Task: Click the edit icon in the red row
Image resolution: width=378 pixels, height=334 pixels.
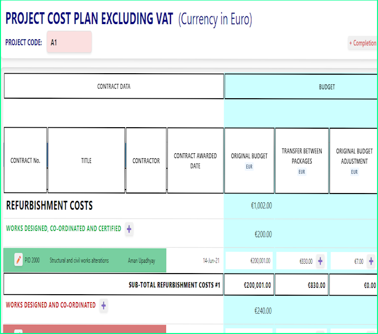Action: pyautogui.click(x=18, y=332)
